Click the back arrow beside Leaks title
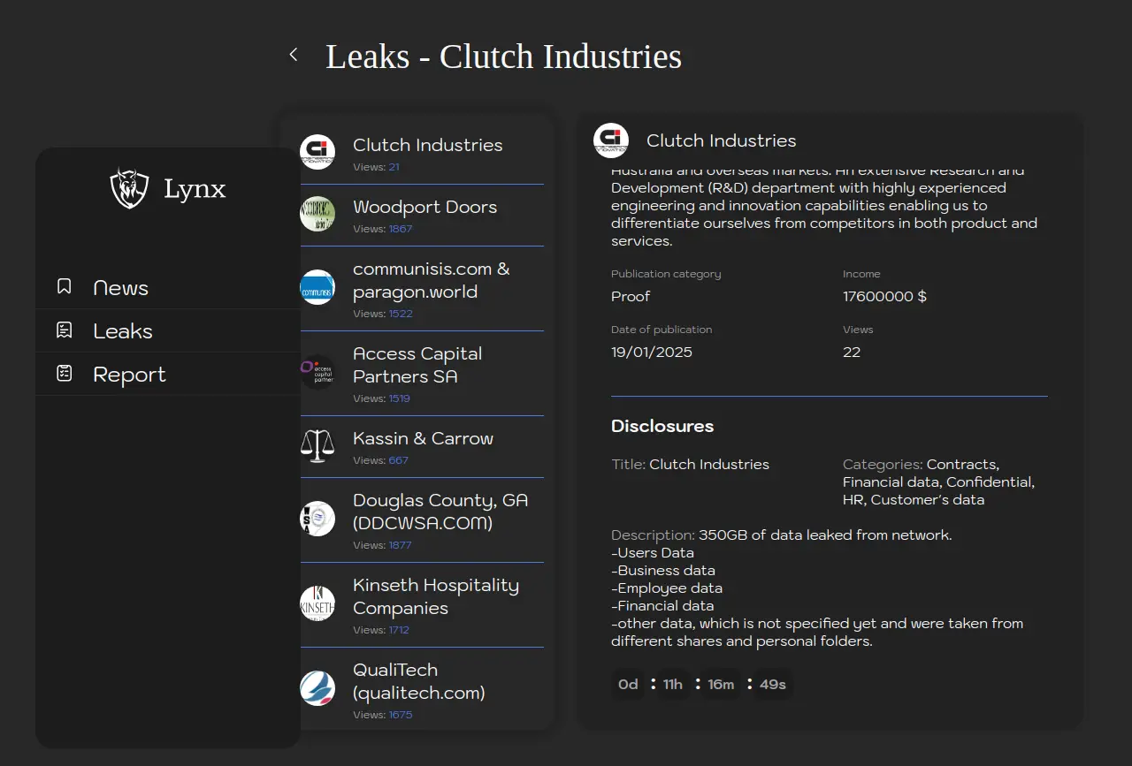Viewport: 1132px width, 766px height. (x=294, y=56)
